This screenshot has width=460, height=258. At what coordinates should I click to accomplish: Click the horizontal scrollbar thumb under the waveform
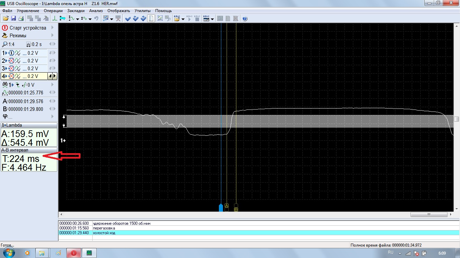(429, 215)
